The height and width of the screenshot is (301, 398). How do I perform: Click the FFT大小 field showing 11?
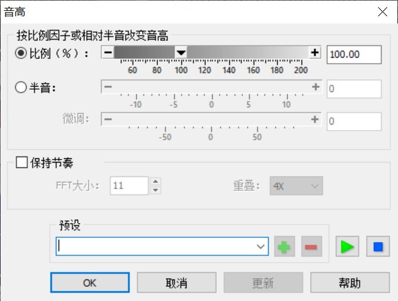pos(129,186)
